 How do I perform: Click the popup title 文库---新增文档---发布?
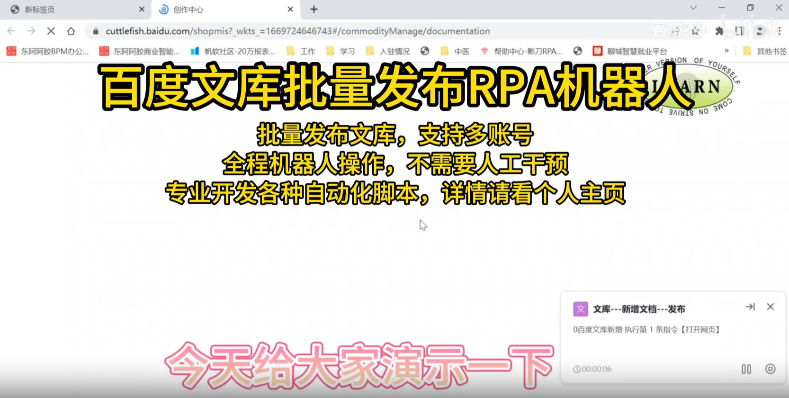tap(639, 309)
